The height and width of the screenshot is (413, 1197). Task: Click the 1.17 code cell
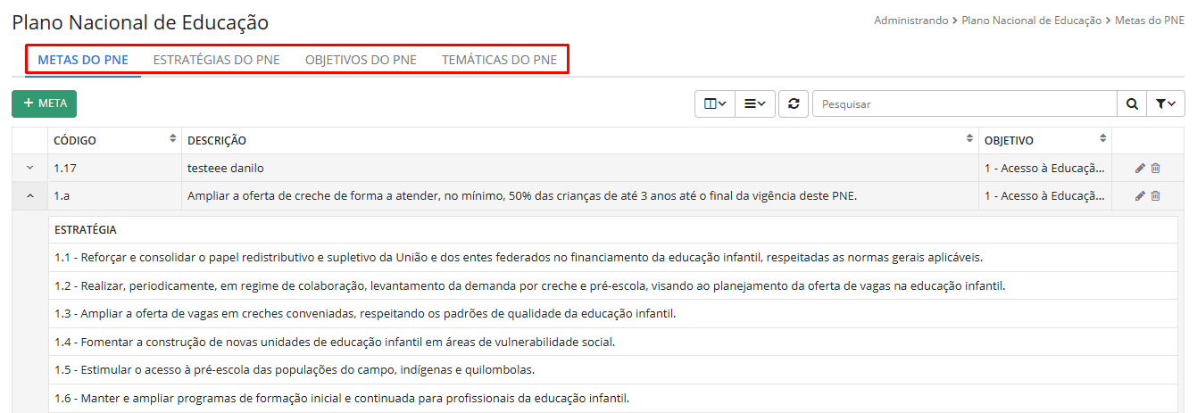(114, 169)
